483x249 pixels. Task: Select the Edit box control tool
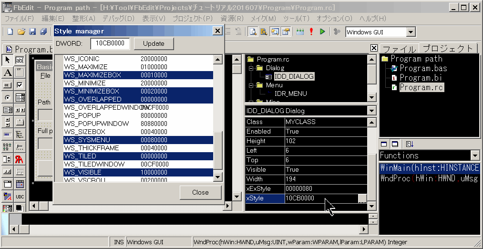[x=20, y=60]
